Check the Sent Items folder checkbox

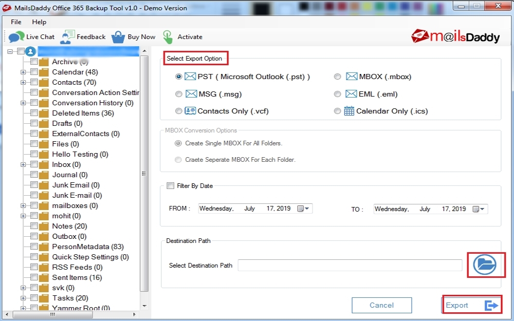[x=34, y=277]
